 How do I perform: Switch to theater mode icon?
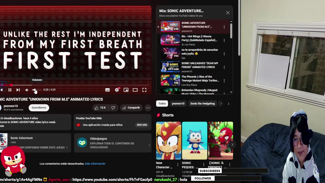[x=135, y=90]
